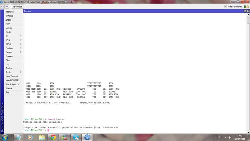
Task: Open the Manual menu item
Action: click(x=9, y=88)
